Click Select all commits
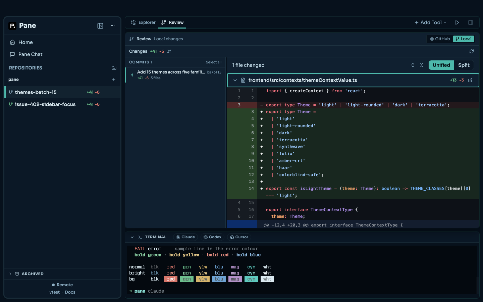 point(214,62)
